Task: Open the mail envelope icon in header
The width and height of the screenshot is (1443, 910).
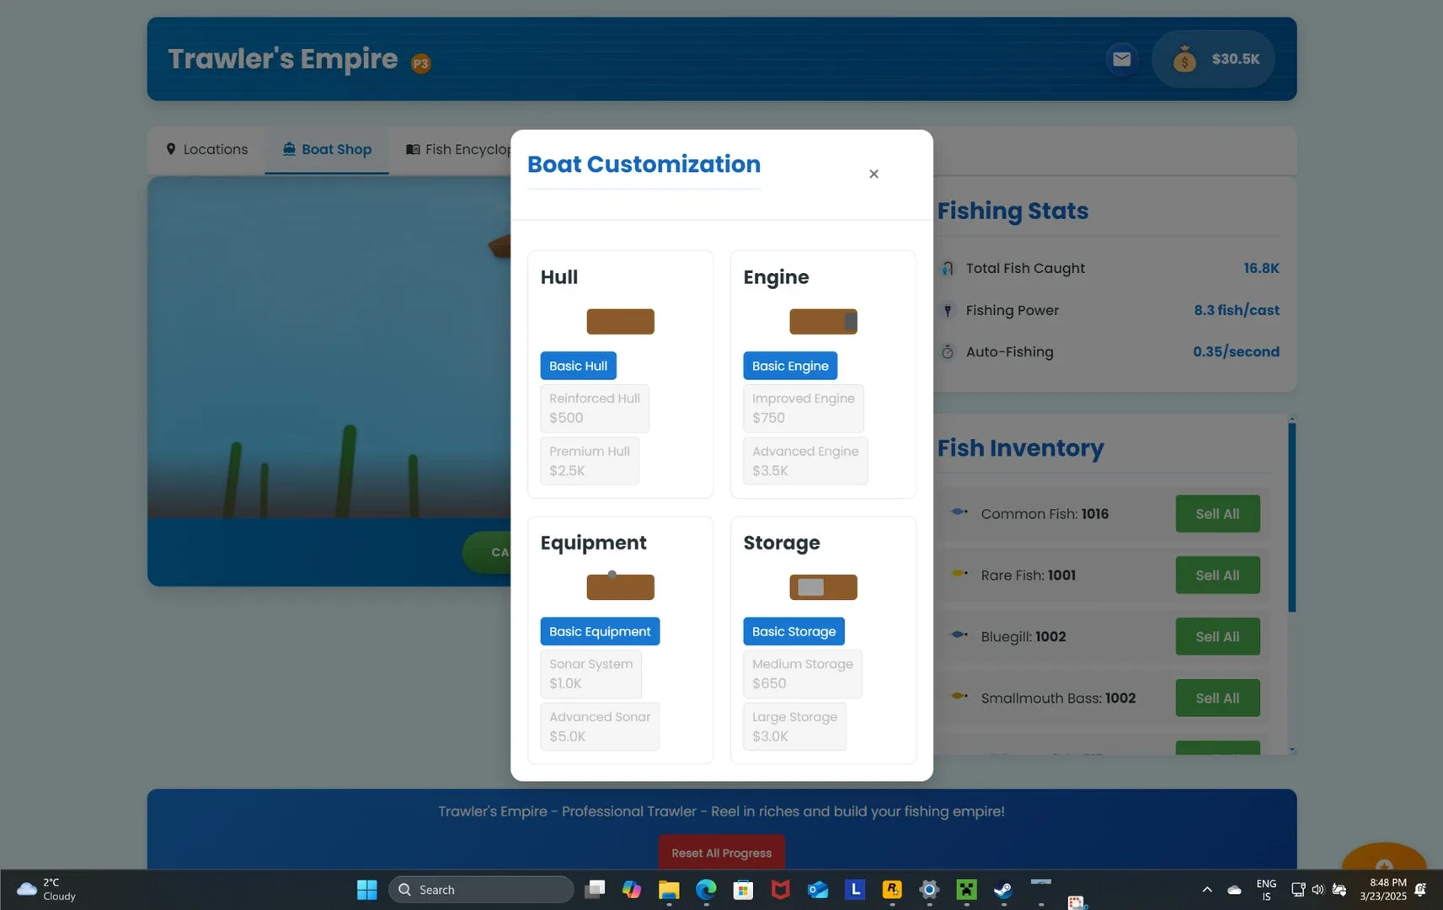Action: (1121, 59)
